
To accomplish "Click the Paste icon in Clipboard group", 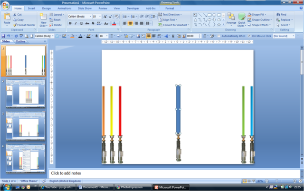I will [7, 18].
